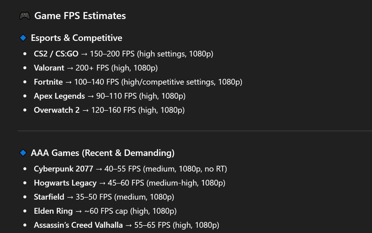Click the blue diamond beside AAA Games
The width and height of the screenshot is (372, 233).
[23, 153]
